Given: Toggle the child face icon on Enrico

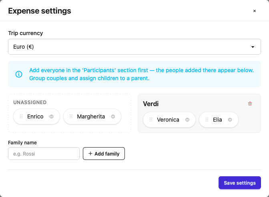Looking at the screenshot, I should (52, 116).
